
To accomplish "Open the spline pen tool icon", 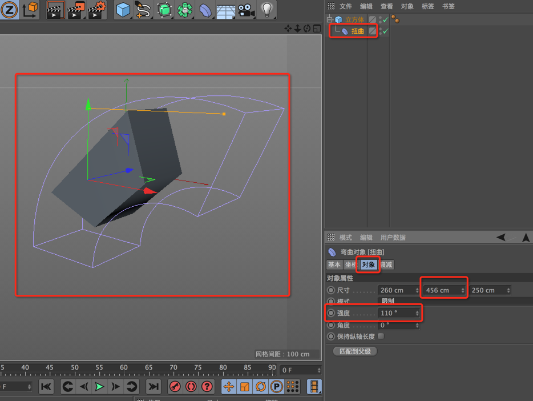I will (143, 10).
